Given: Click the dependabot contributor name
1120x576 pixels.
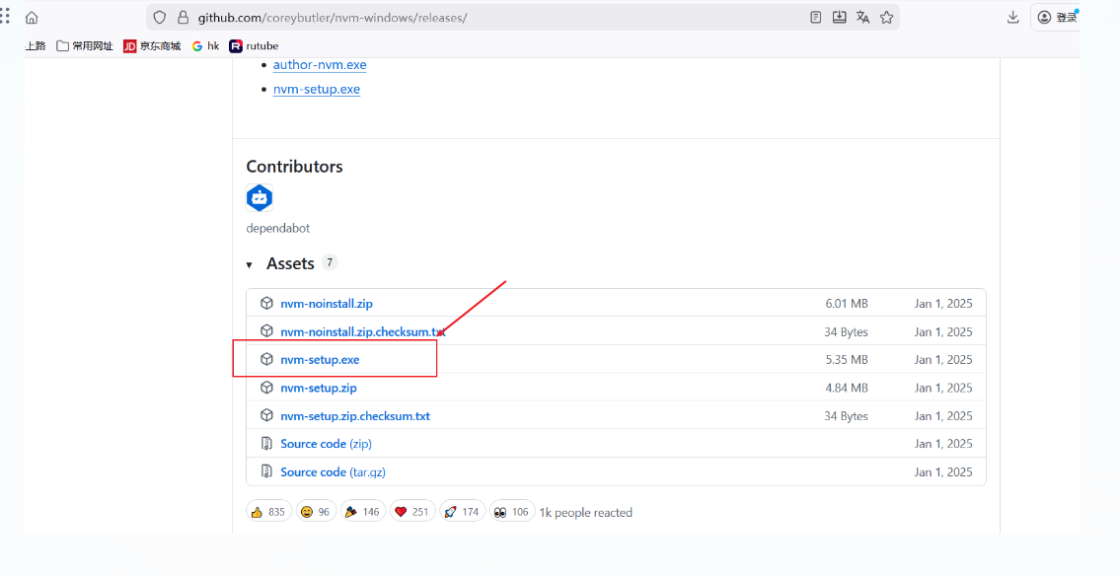Looking at the screenshot, I should coord(278,229).
